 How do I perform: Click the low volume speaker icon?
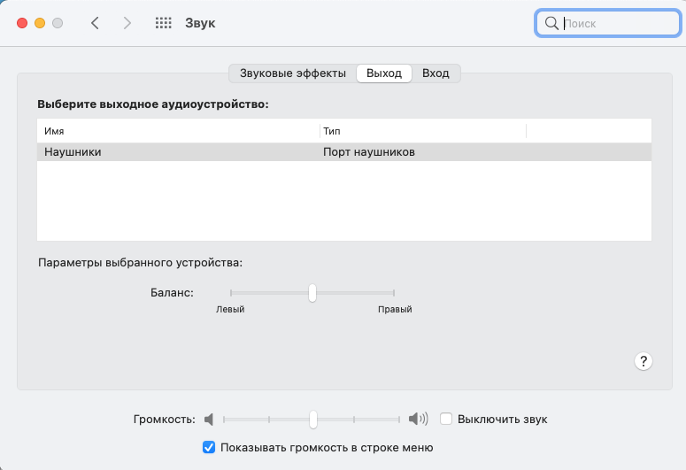[x=209, y=419]
